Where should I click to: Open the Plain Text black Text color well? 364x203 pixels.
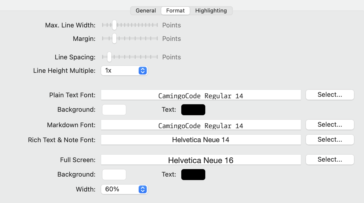click(193, 110)
